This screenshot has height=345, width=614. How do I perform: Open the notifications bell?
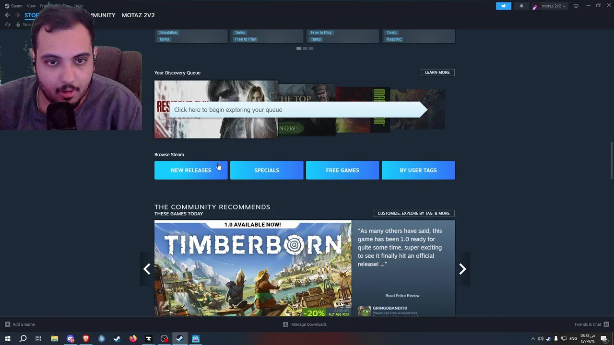click(521, 6)
